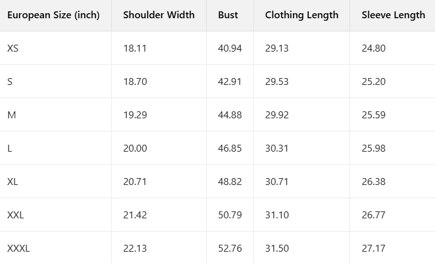Select the XXXL size row label
The width and height of the screenshot is (435, 263).
pos(18,249)
